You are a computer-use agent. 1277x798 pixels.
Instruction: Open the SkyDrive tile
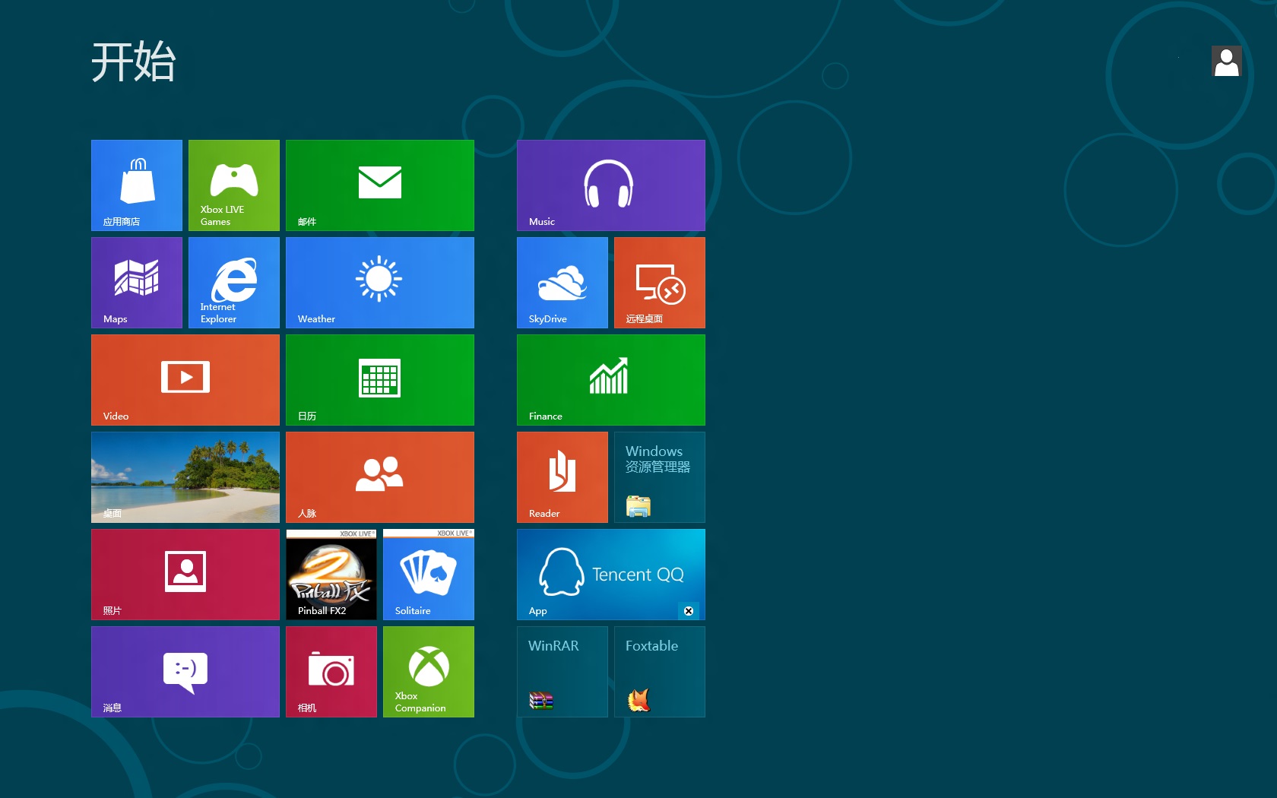point(562,283)
